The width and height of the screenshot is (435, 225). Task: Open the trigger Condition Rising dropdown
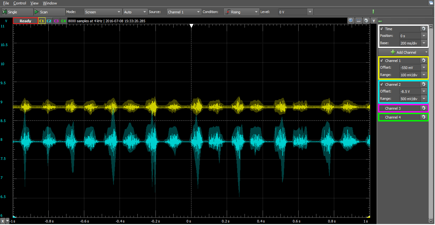coord(242,12)
